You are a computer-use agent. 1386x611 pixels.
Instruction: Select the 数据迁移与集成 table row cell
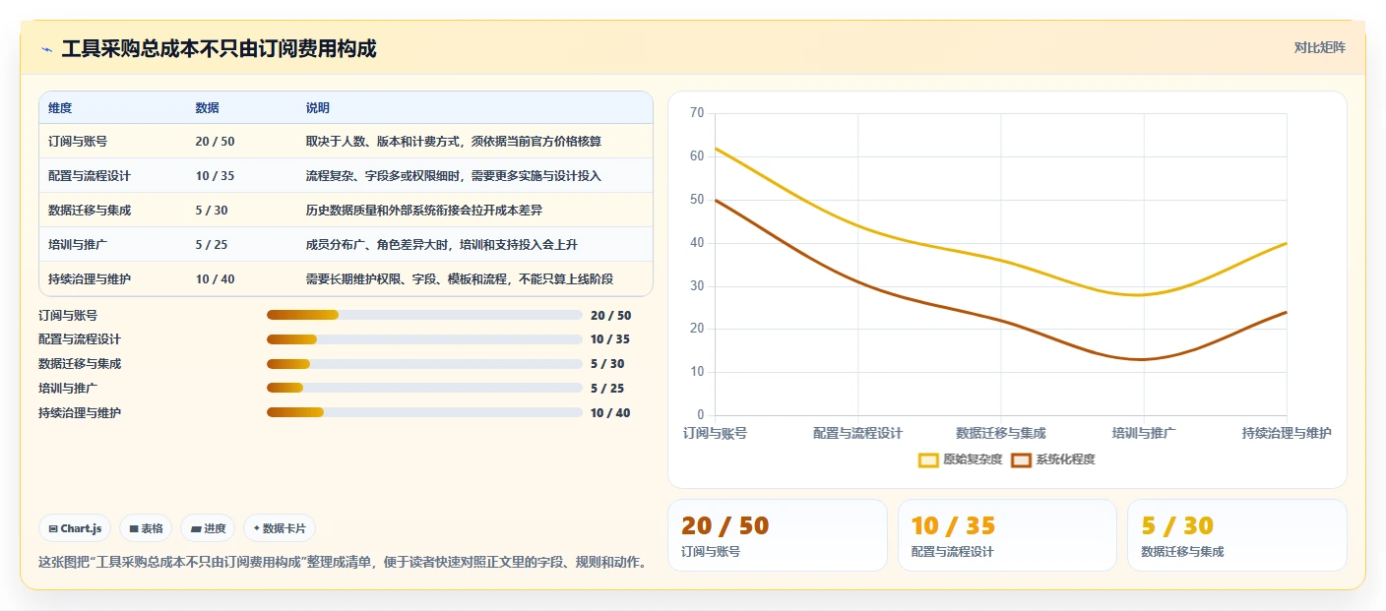point(90,211)
